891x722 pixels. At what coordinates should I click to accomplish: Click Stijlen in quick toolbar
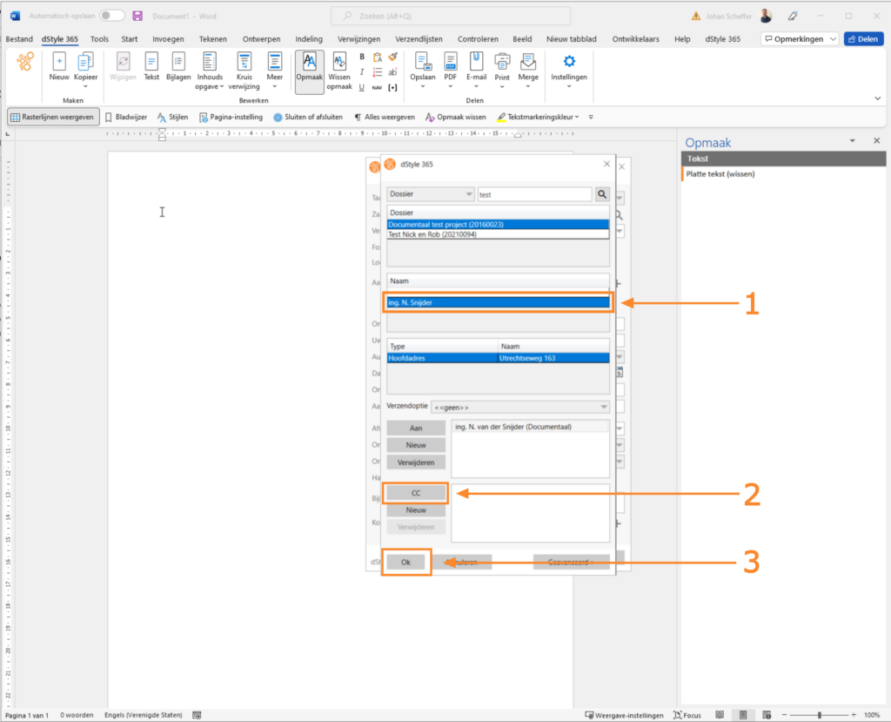173,118
